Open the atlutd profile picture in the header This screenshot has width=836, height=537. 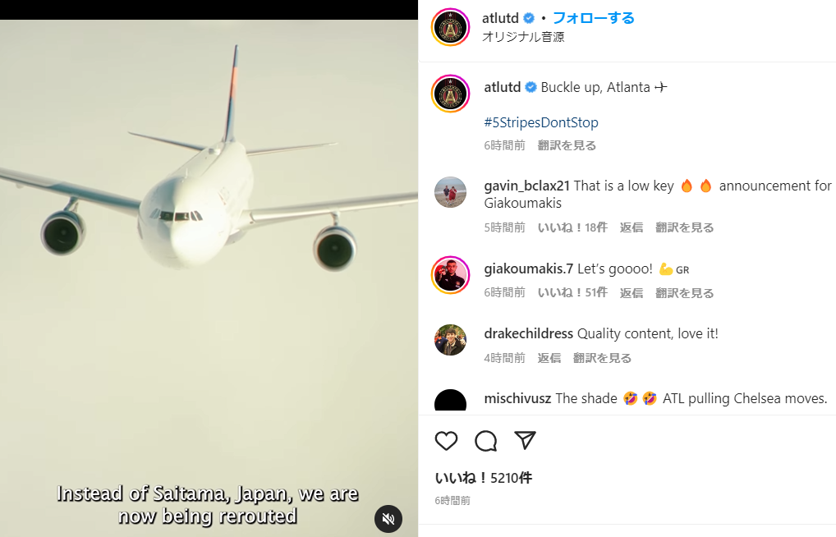pos(451,27)
